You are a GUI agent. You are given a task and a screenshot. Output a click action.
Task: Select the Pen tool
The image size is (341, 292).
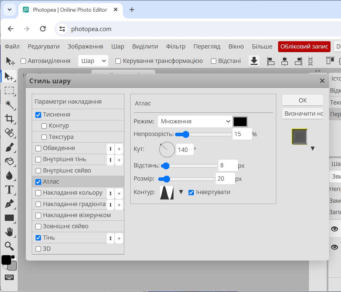click(9, 204)
